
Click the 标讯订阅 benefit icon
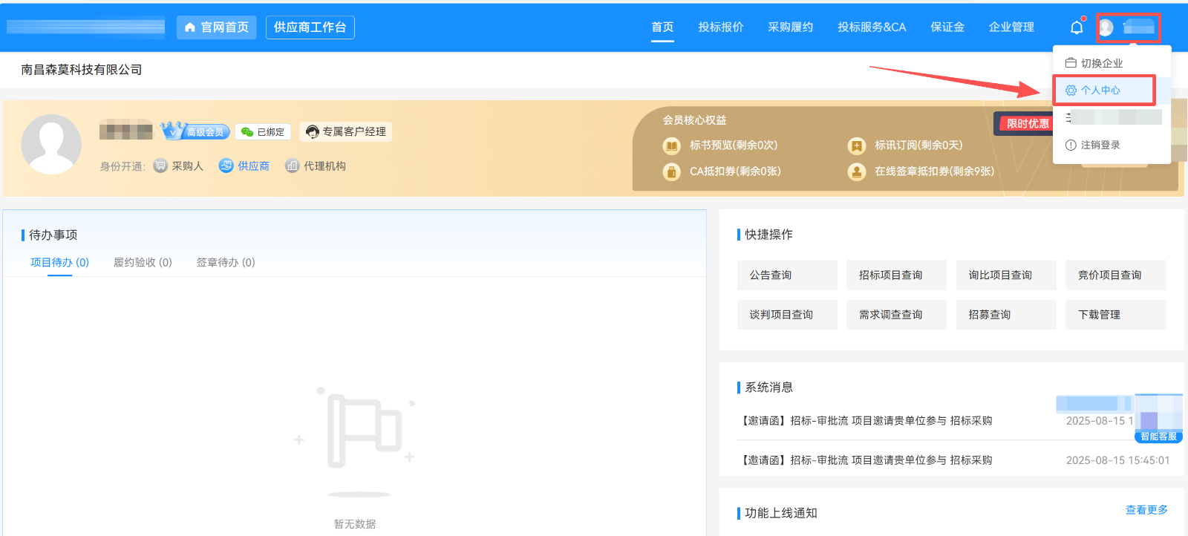(857, 146)
